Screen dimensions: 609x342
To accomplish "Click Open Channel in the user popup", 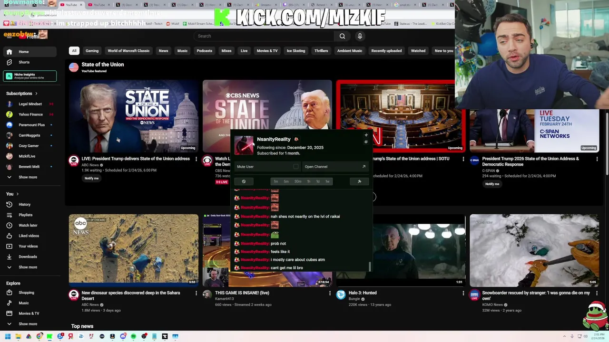I will coord(335,167).
